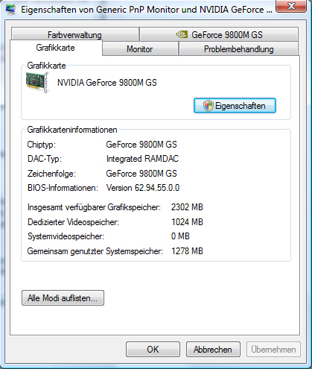Switch to the Farbverwaltung tab
Image resolution: width=312 pixels, height=369 pixels.
click(x=74, y=34)
